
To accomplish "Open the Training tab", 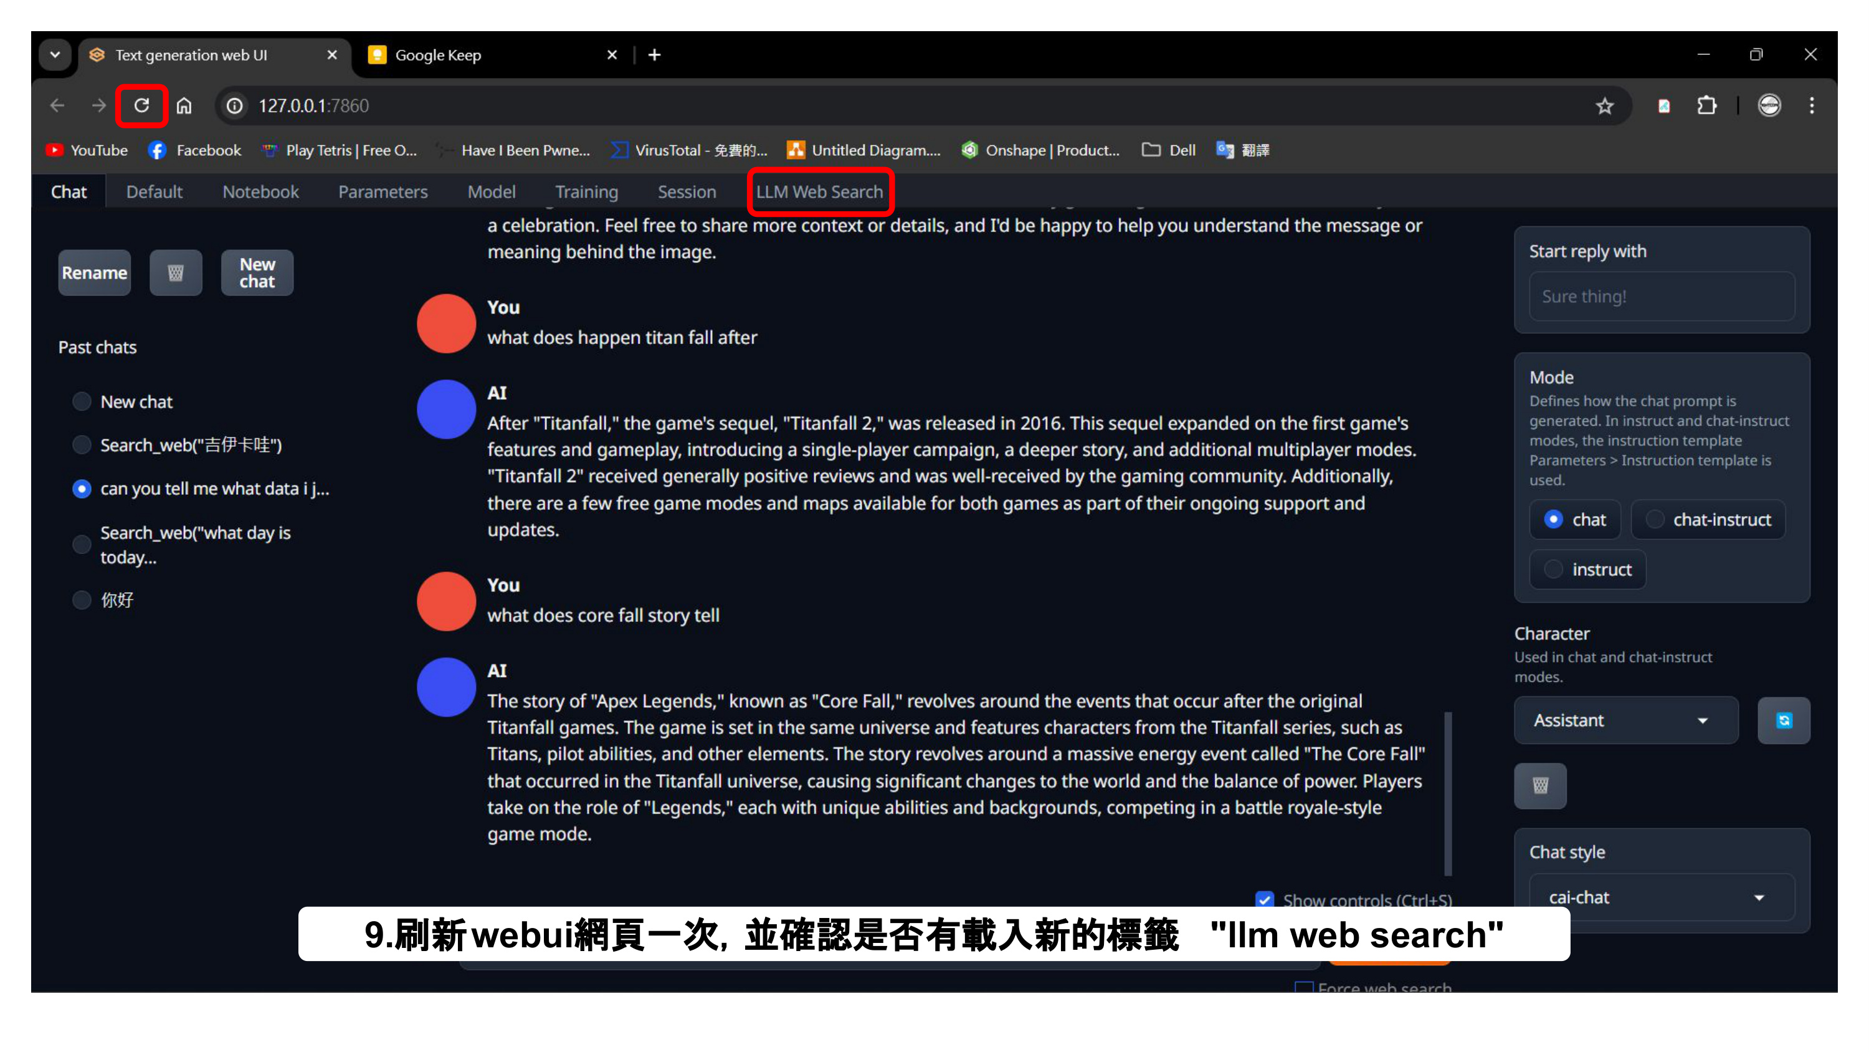I will pyautogui.click(x=586, y=192).
